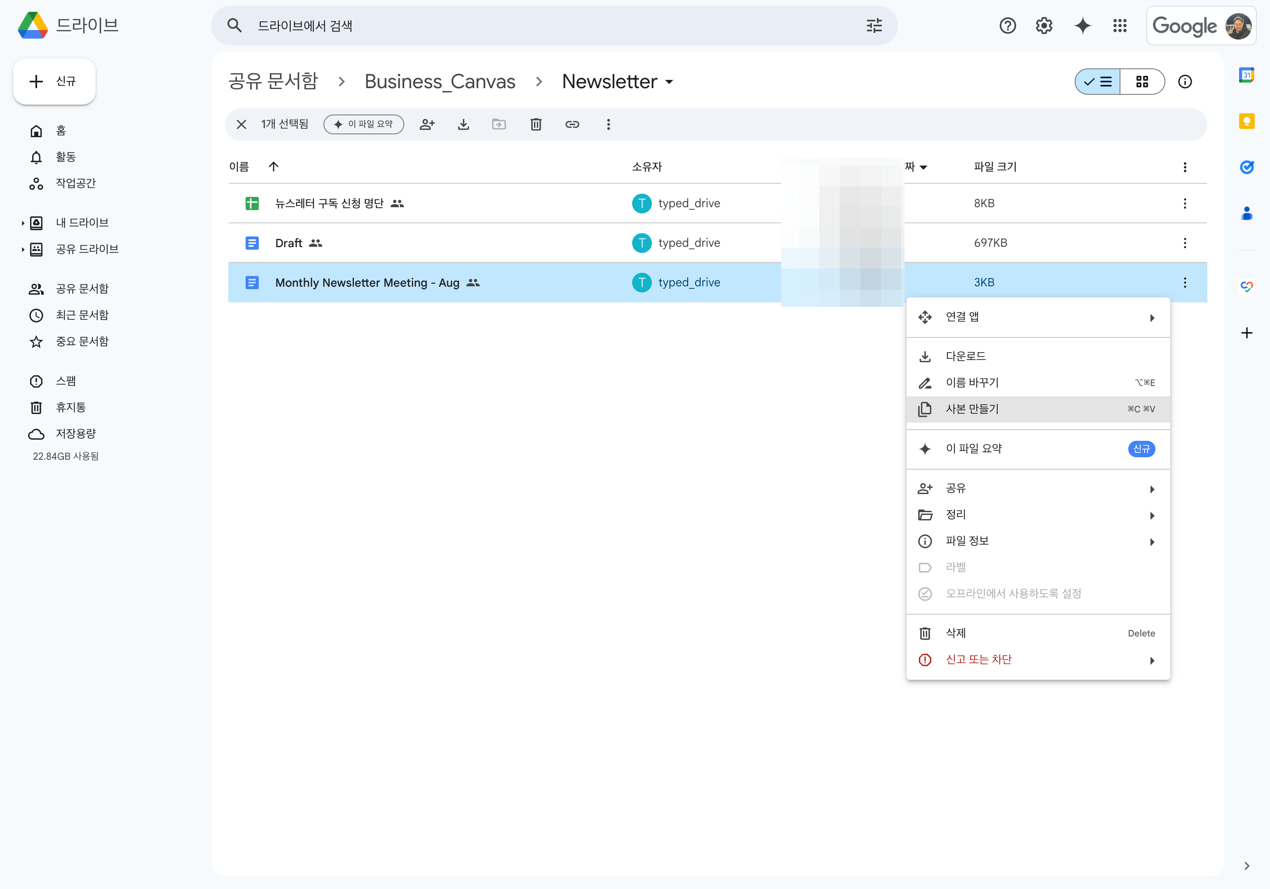The height and width of the screenshot is (889, 1270).
Task: Click 파일 크기 column header
Action: pos(995,166)
